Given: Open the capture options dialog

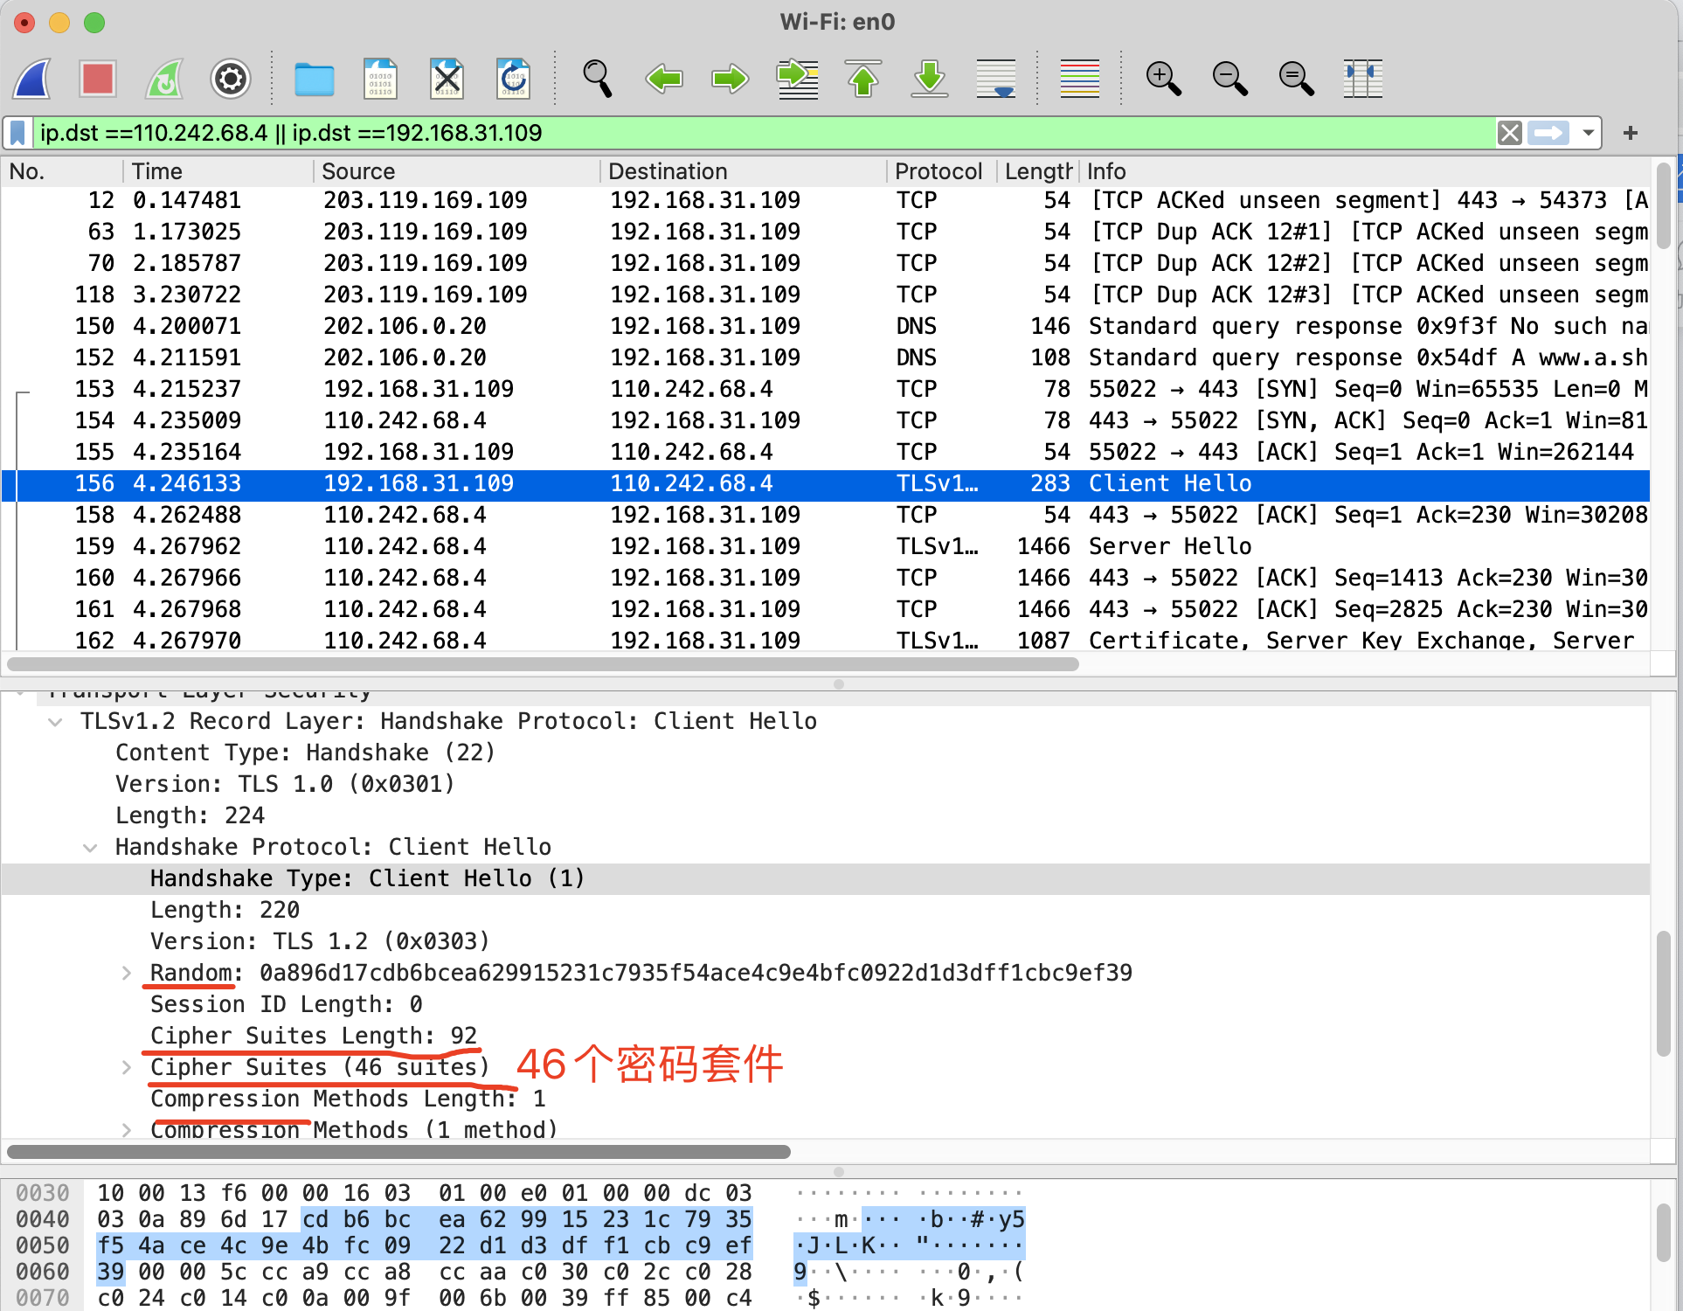Looking at the screenshot, I should click(x=230, y=79).
